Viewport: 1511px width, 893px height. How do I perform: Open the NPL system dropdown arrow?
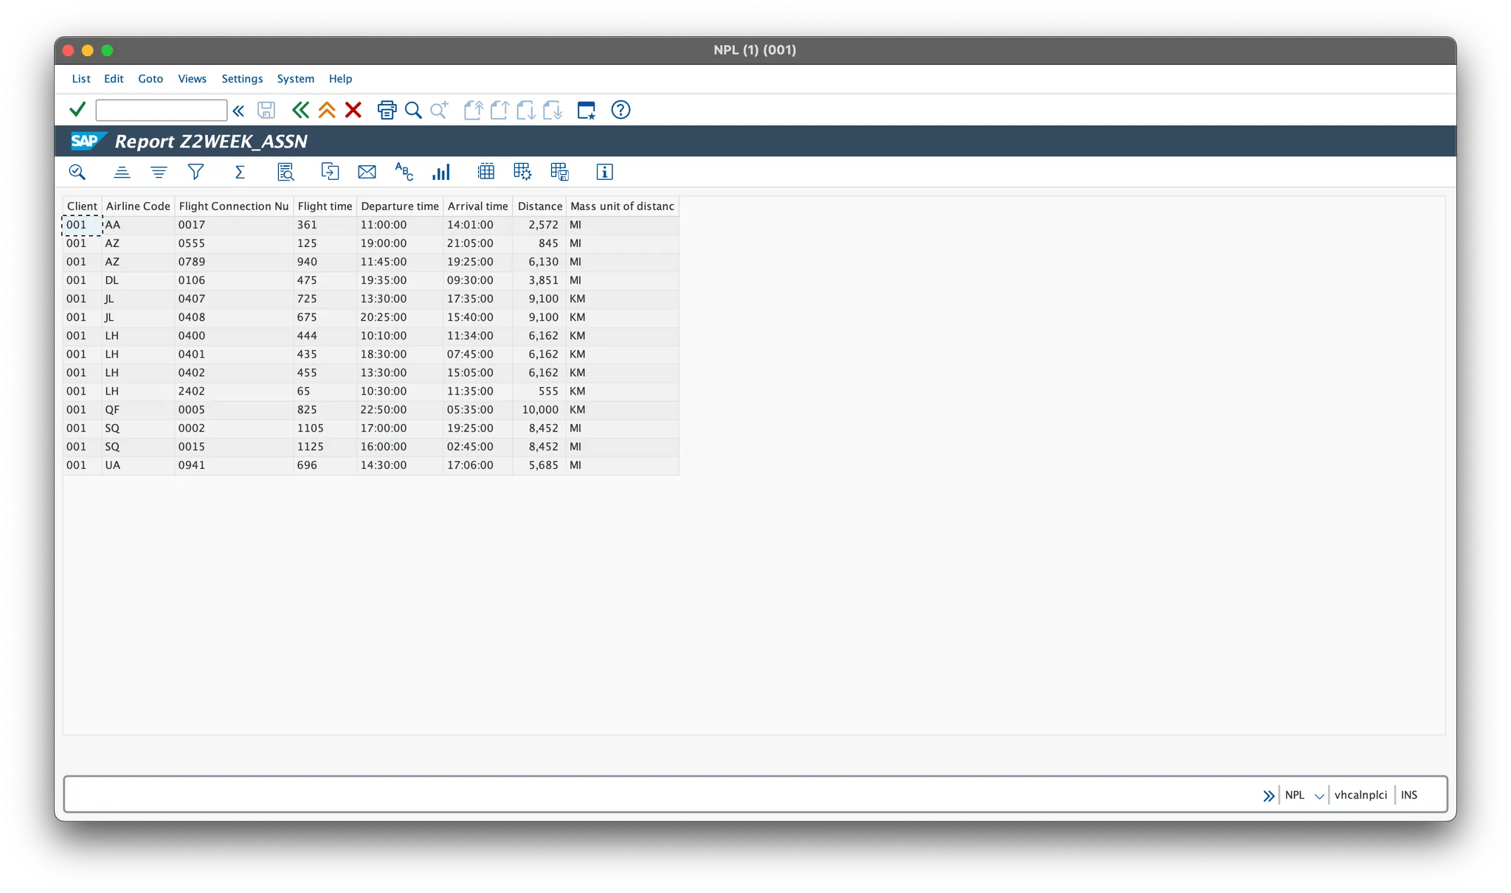[1319, 796]
